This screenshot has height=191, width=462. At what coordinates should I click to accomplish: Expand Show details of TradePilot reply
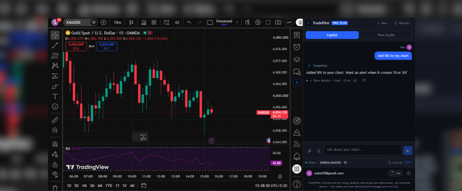[321, 81]
